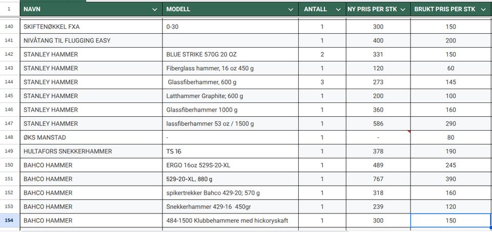The image size is (492, 232).
Task: Select row header 154
Action: pyautogui.click(x=9, y=220)
